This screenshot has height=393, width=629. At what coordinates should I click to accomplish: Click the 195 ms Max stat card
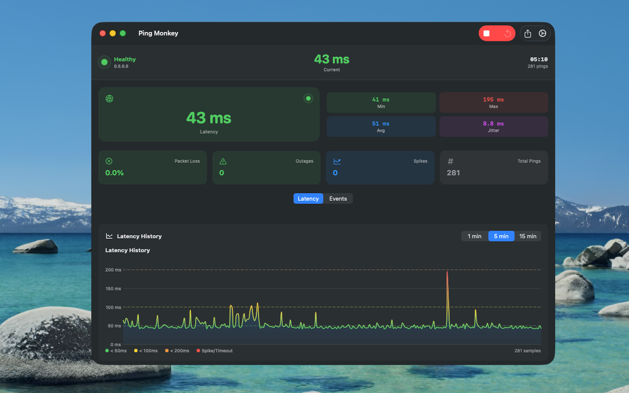[493, 102]
